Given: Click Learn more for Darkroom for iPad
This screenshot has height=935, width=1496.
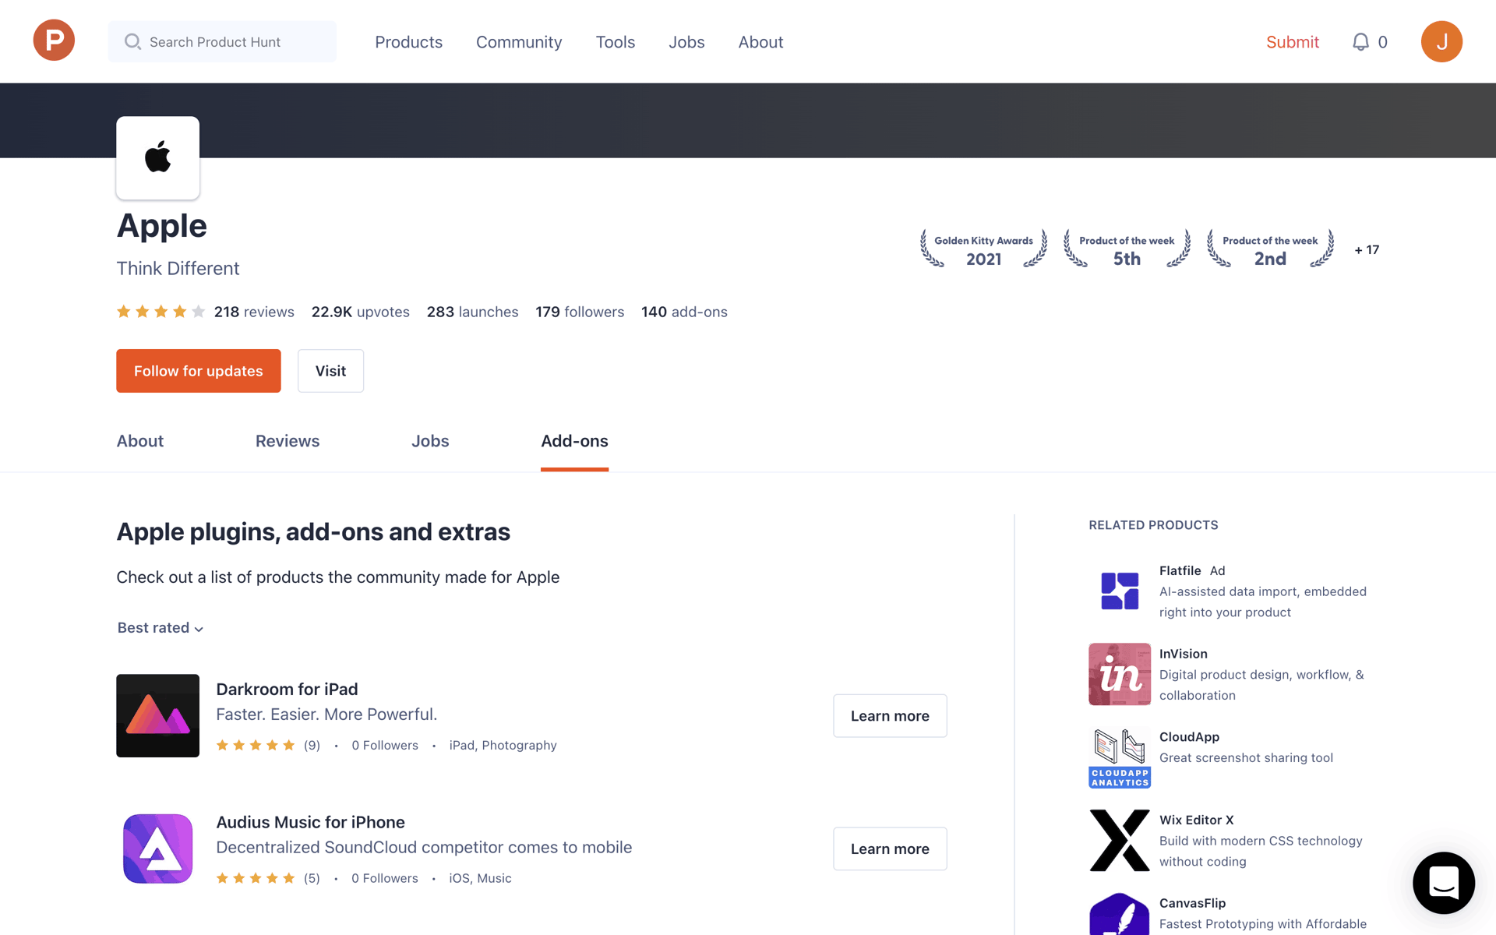Looking at the screenshot, I should tap(890, 715).
